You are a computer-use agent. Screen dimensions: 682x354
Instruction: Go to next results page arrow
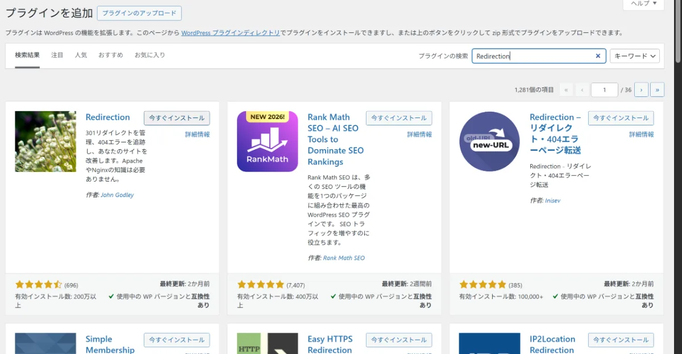point(642,90)
